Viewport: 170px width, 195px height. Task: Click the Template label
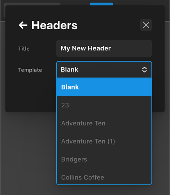click(x=30, y=70)
